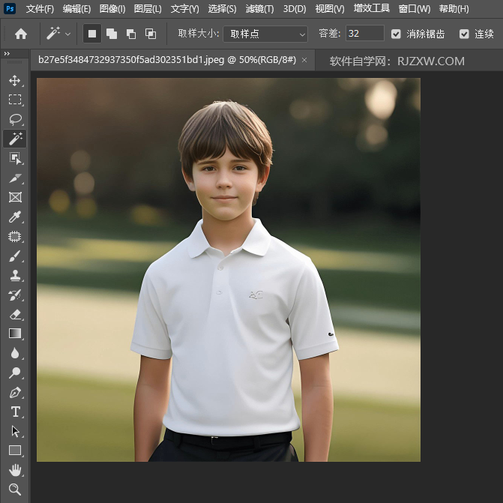The image size is (503, 503).
Task: Select the Eraser tool
Action: click(15, 315)
